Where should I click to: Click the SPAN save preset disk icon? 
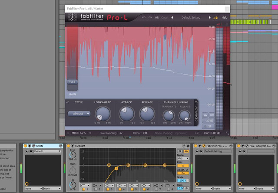click(31, 151)
